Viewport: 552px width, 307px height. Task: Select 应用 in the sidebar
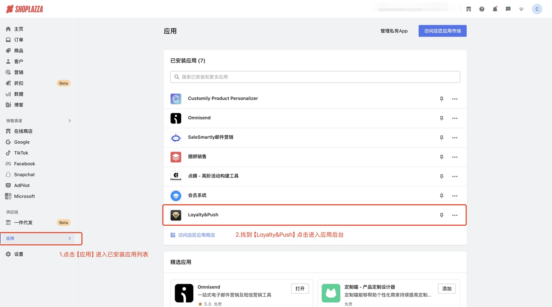38,238
